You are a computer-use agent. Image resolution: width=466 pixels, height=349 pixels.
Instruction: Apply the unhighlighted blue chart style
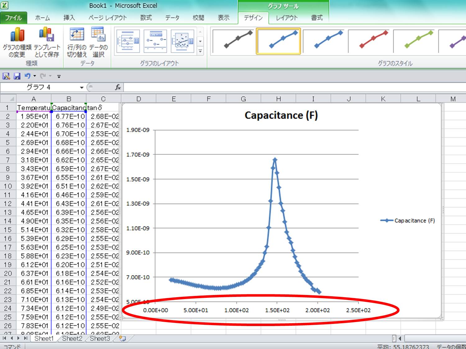coord(323,41)
